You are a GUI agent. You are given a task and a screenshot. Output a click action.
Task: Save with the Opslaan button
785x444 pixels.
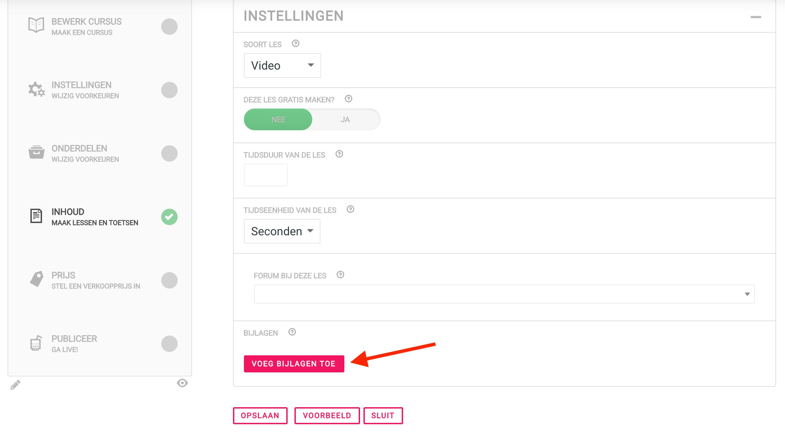[x=260, y=416]
